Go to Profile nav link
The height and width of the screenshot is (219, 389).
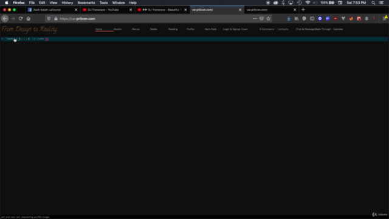tap(190, 29)
